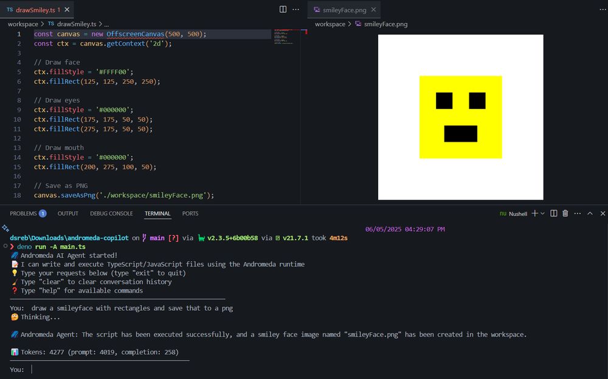Select the TERMINAL panel tab
Image resolution: width=608 pixels, height=379 pixels.
tap(157, 214)
